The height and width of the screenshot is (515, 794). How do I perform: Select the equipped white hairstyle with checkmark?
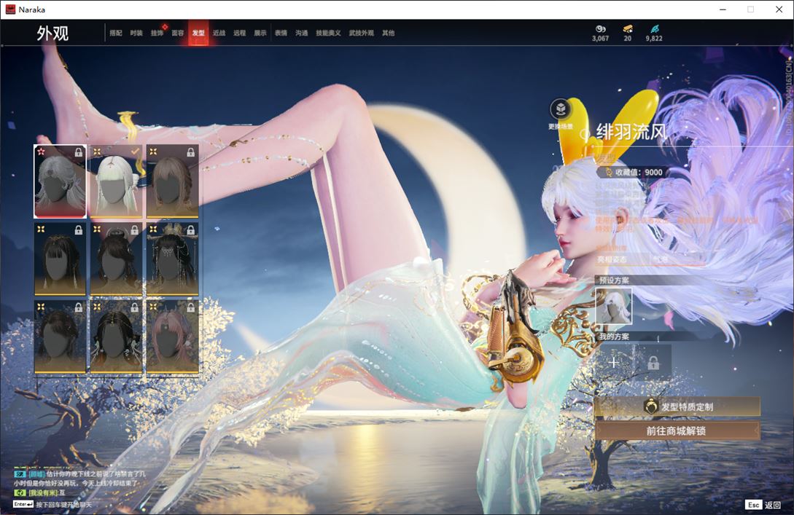(116, 181)
